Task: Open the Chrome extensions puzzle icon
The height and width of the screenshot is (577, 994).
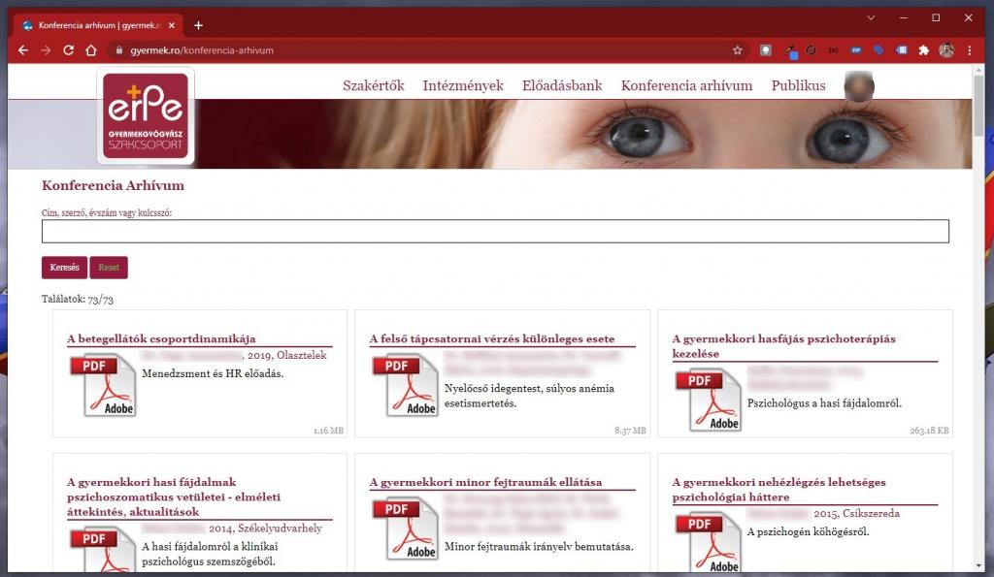Action: (924, 50)
